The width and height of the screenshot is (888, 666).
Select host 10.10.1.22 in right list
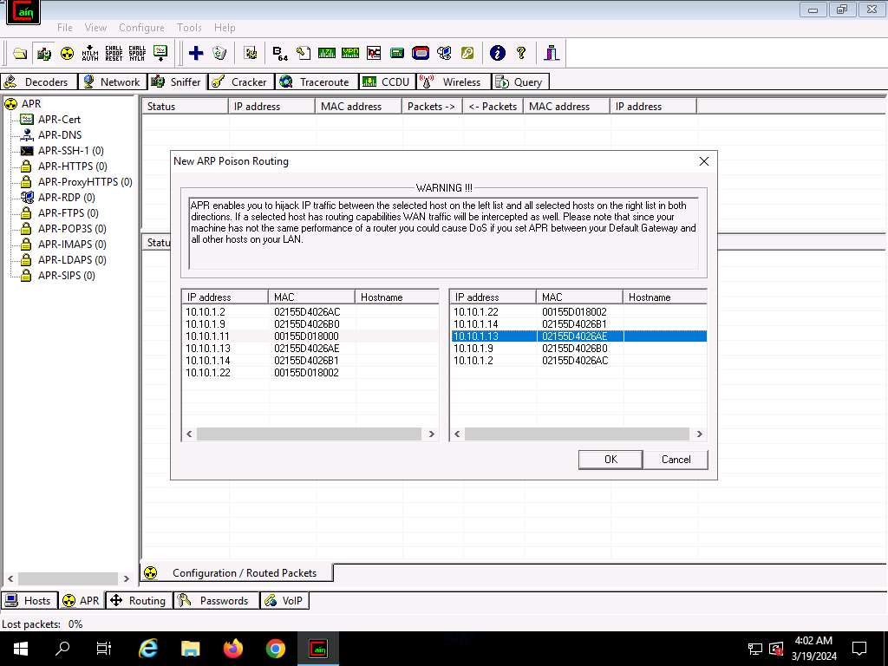point(475,312)
